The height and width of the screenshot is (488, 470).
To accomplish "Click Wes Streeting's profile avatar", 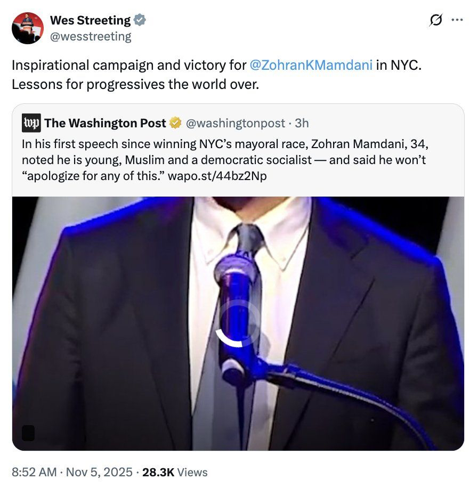I will pyautogui.click(x=27, y=28).
